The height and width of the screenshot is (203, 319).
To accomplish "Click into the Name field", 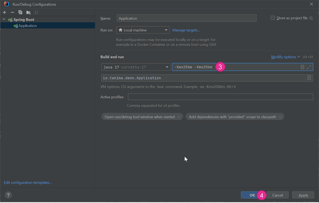I will pyautogui.click(x=187, y=18).
